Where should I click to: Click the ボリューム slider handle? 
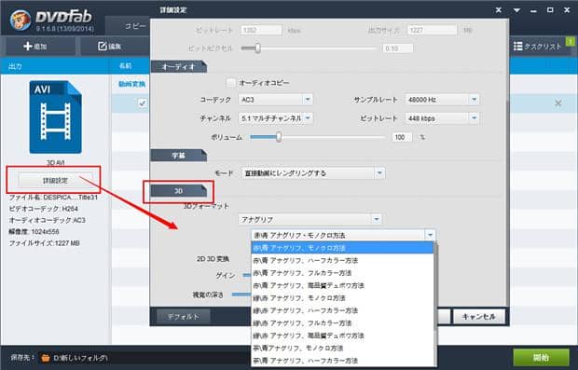point(279,137)
